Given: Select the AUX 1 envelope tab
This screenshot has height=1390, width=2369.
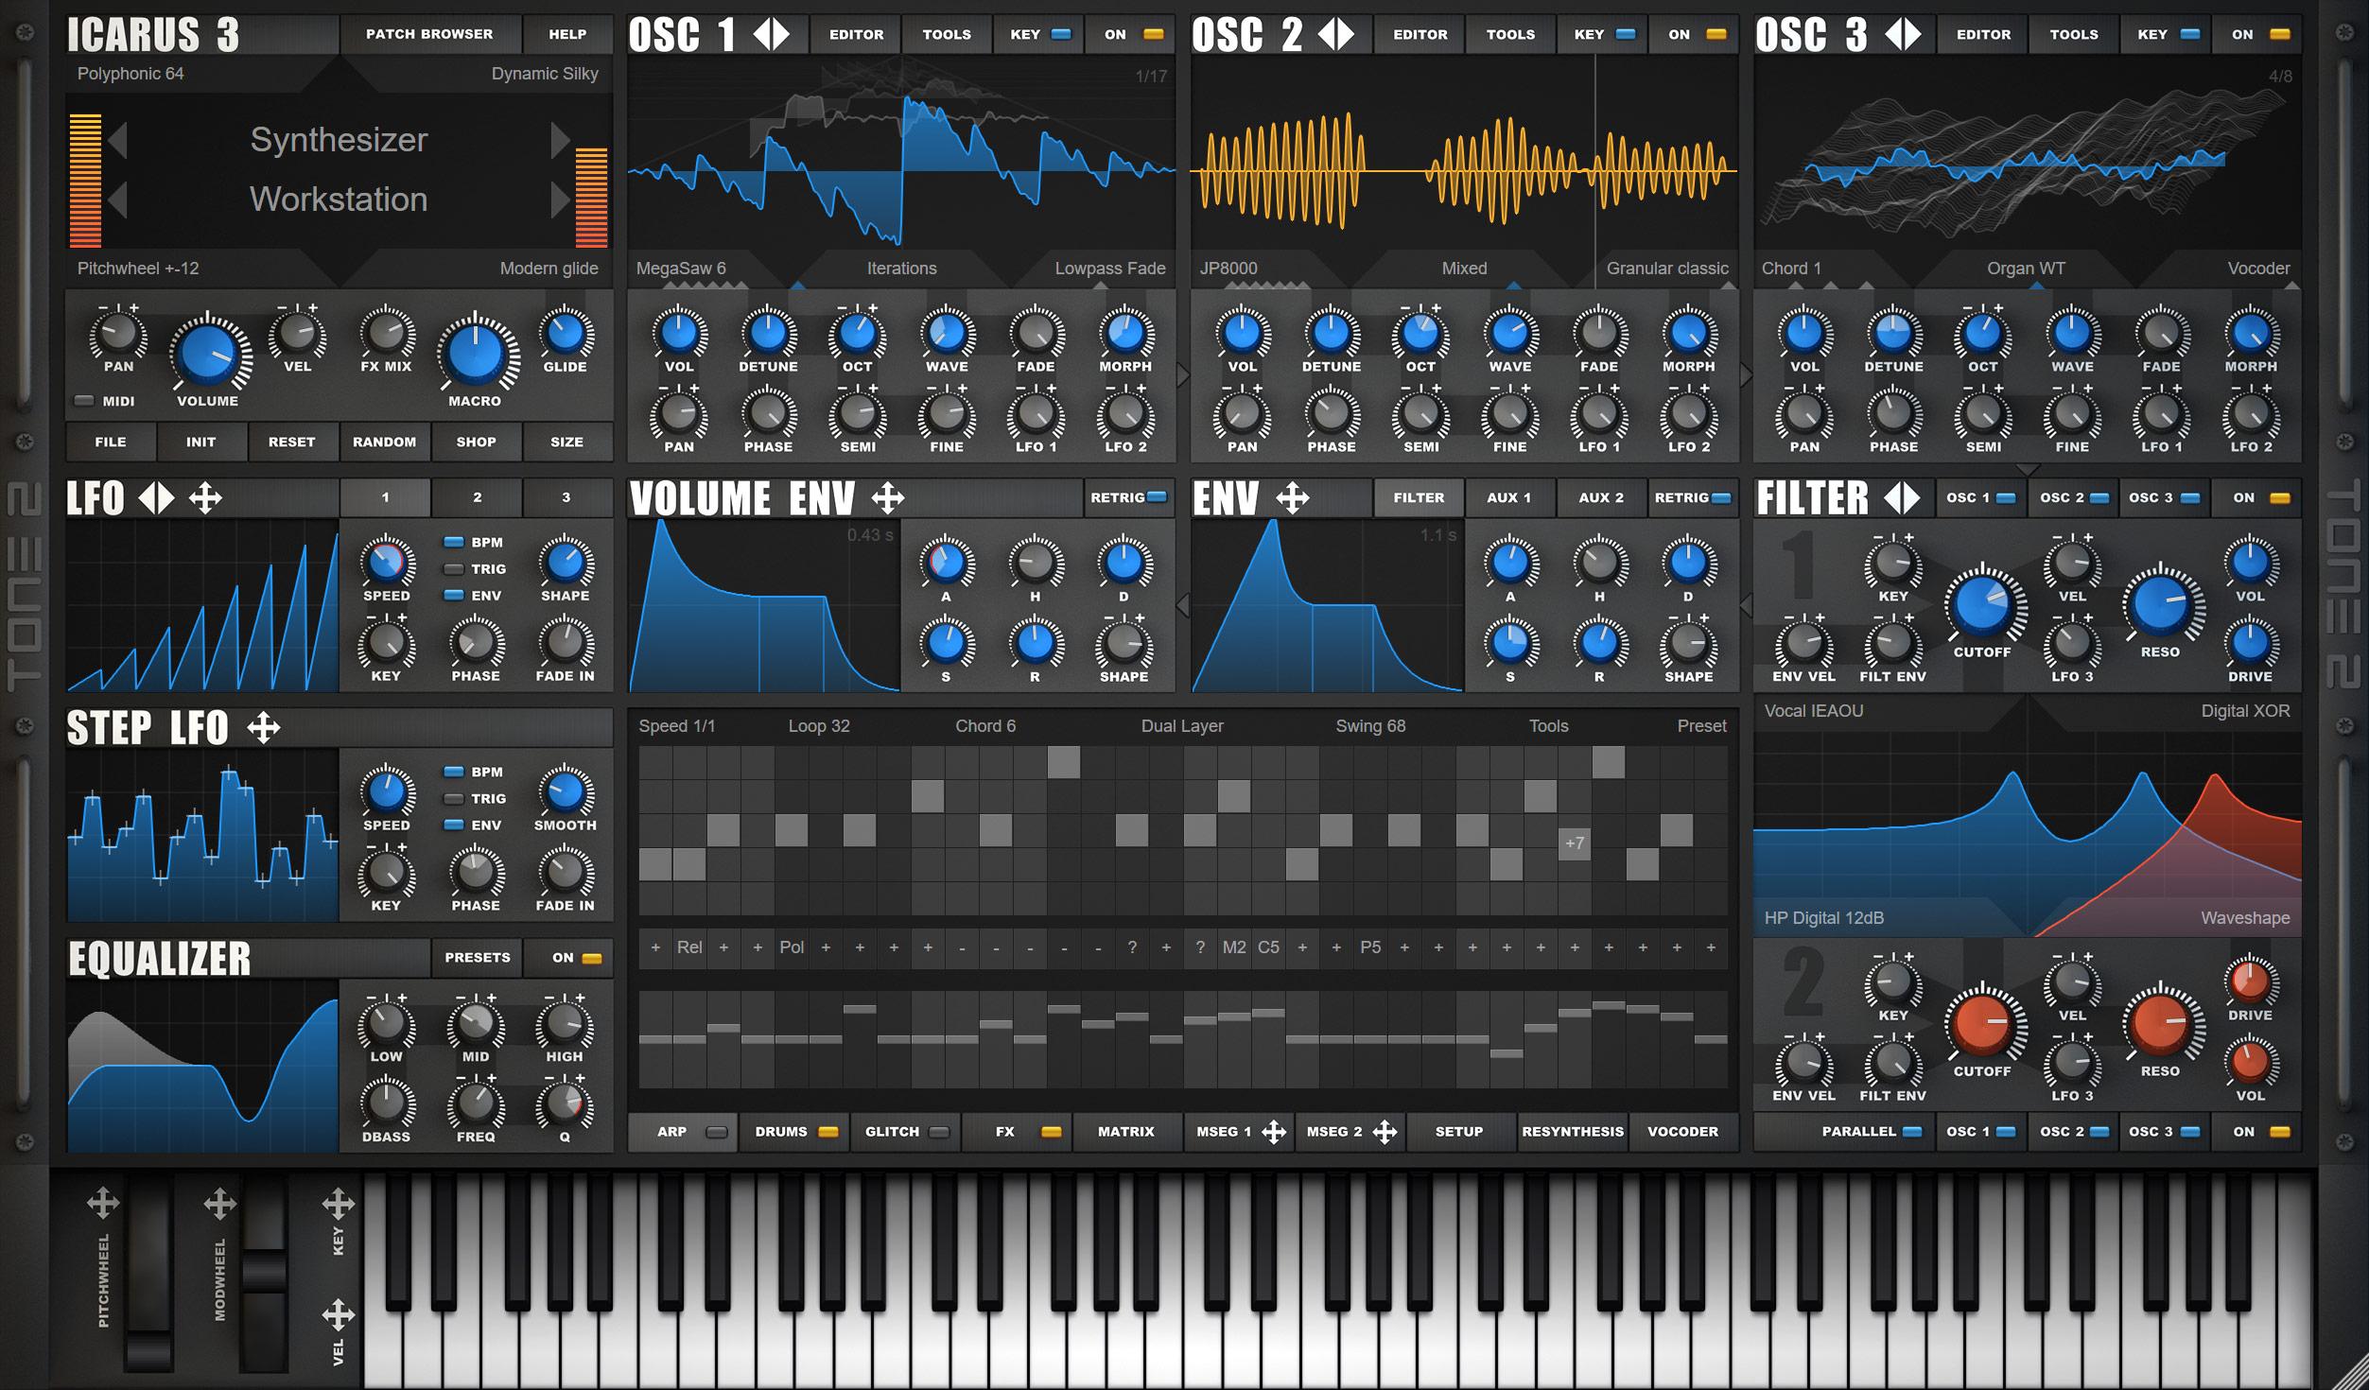Looking at the screenshot, I should [1508, 497].
